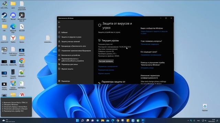The image size is (220, 123).
Task: Open Yandex Browser desktop shortcut
Action: tap(13, 39)
